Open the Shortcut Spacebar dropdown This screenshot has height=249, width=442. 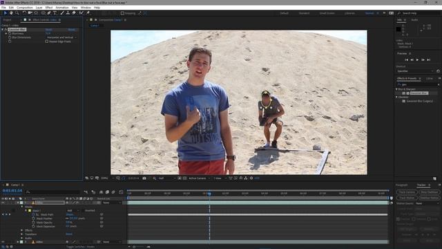tap(415, 71)
